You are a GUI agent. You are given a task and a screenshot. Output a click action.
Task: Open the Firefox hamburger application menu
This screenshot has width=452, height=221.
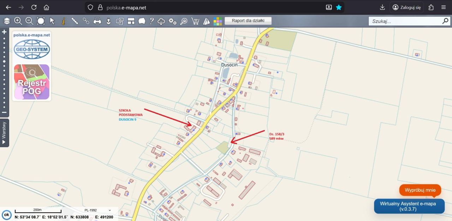[443, 7]
